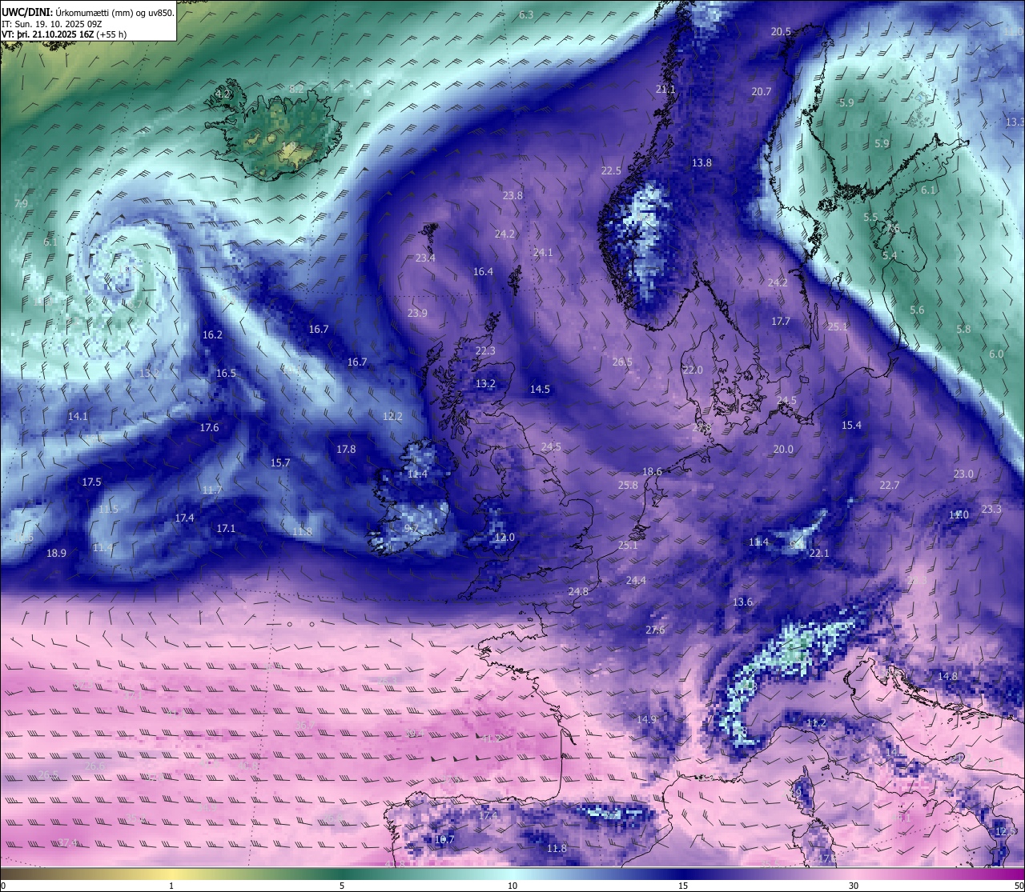Click the 5 label on the color scale

click(x=342, y=886)
